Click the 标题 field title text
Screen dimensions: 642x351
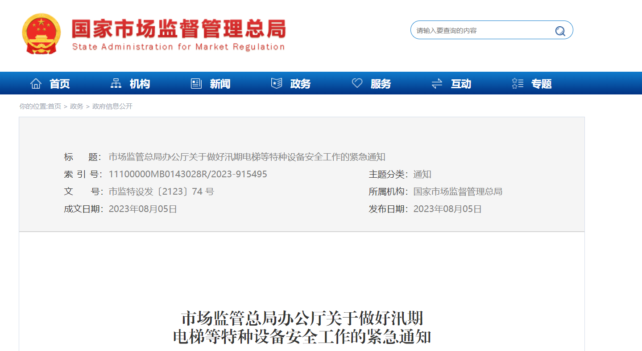247,157
